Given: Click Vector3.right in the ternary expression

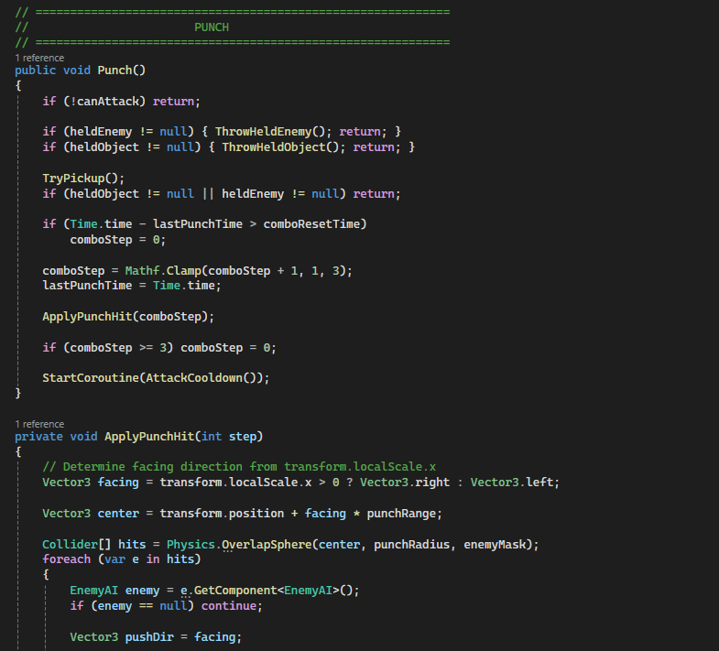Looking at the screenshot, I should pyautogui.click(x=405, y=483).
